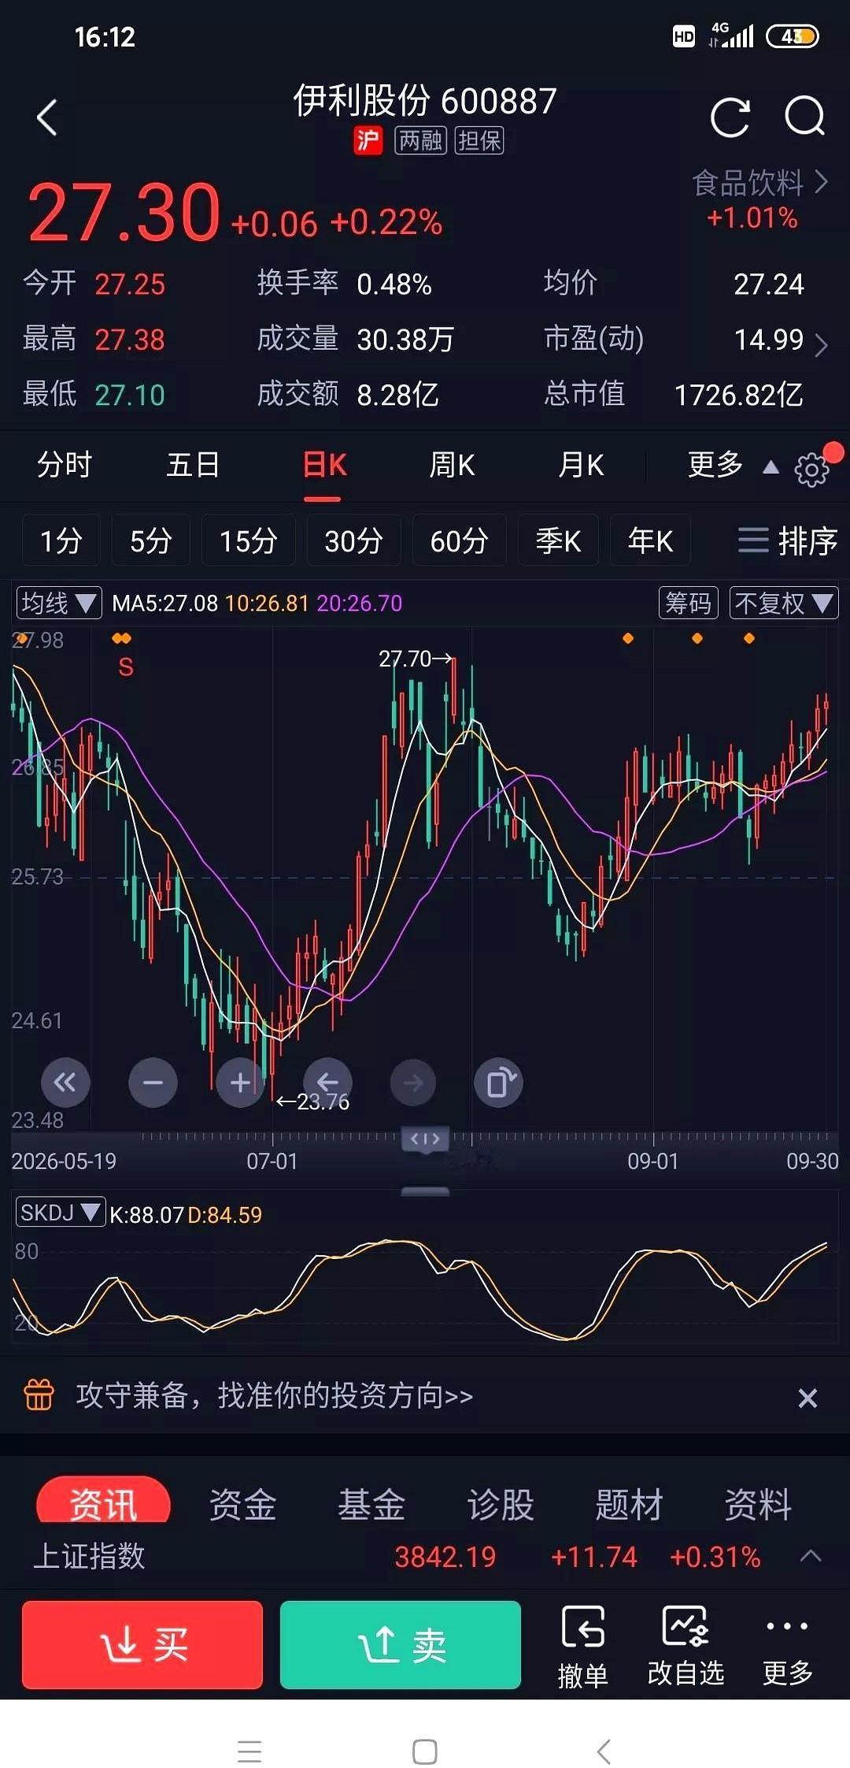The image size is (850, 1768).
Task: Rotate chart to landscape view
Action: click(499, 1083)
